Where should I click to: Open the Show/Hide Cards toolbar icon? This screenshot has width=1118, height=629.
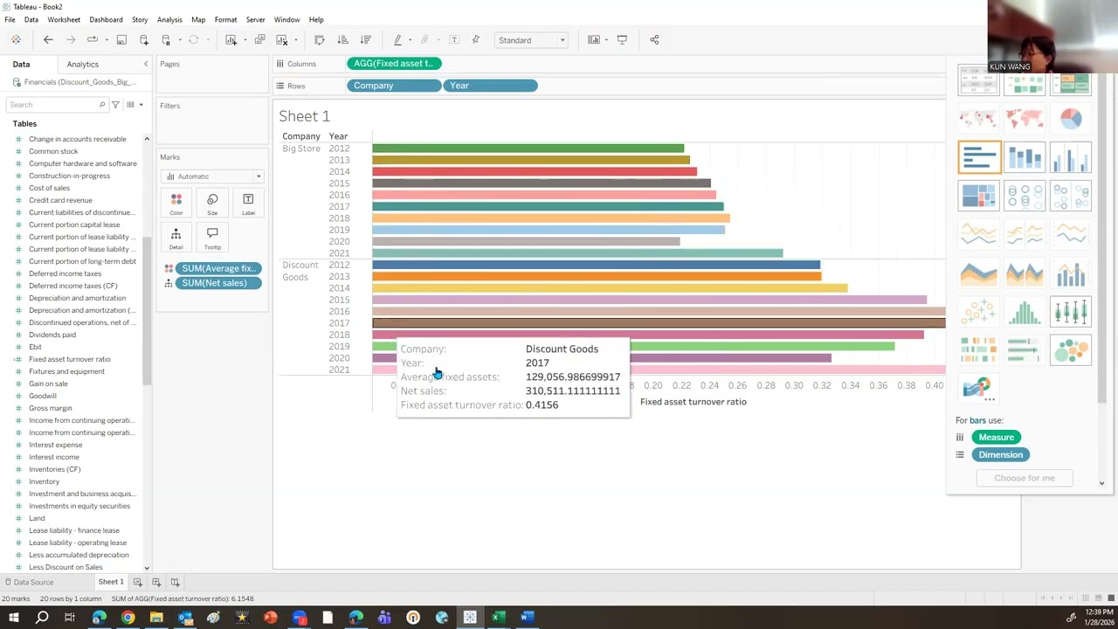[x=594, y=39]
